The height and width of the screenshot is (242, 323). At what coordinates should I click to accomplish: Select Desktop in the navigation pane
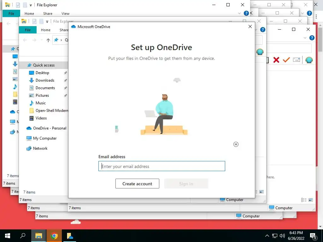pos(42,73)
